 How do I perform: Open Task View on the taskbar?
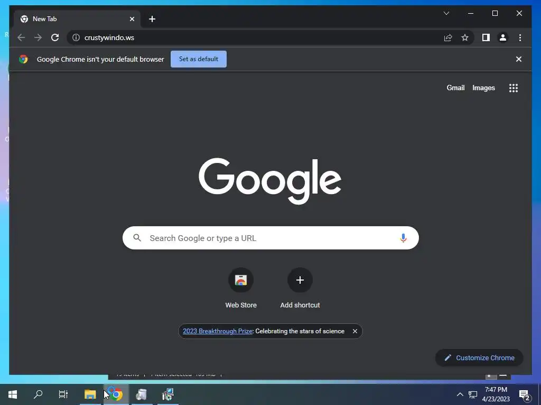(63, 394)
